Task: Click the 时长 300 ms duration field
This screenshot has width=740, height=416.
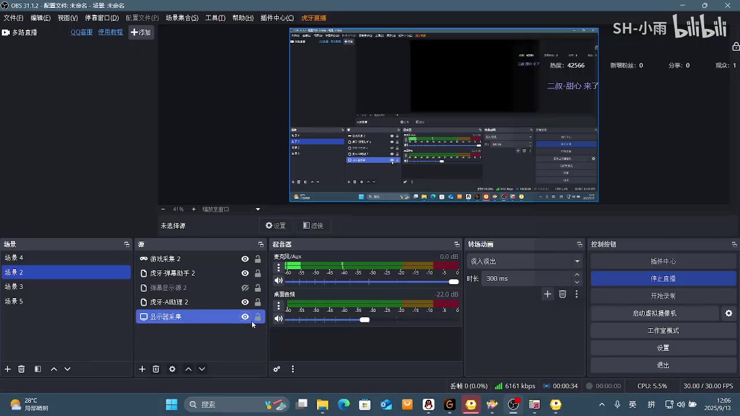Action: (527, 278)
